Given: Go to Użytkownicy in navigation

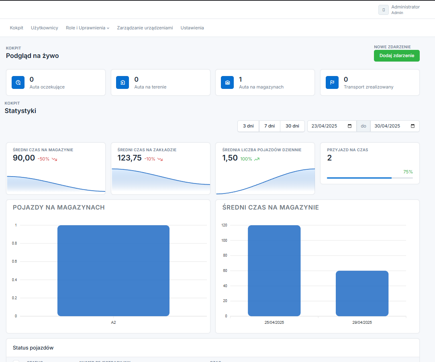Looking at the screenshot, I should (45, 28).
